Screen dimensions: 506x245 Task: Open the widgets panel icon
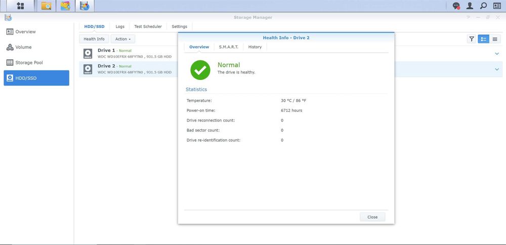click(x=497, y=6)
